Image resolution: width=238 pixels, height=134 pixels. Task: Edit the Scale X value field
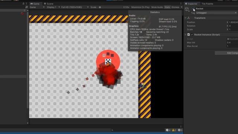pos(233,29)
